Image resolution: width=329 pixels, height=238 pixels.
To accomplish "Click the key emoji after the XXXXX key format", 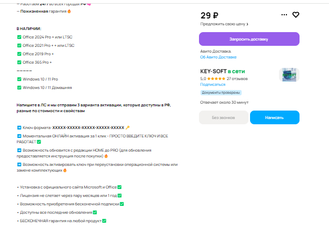I will point(128,127).
